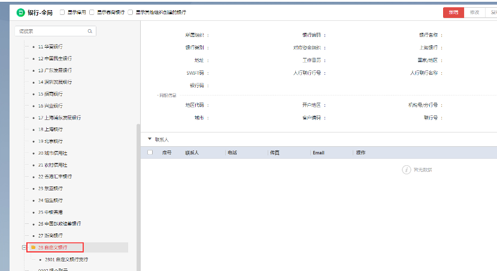
Task: Click the 人行联行名称 field label
Action: 424,73
